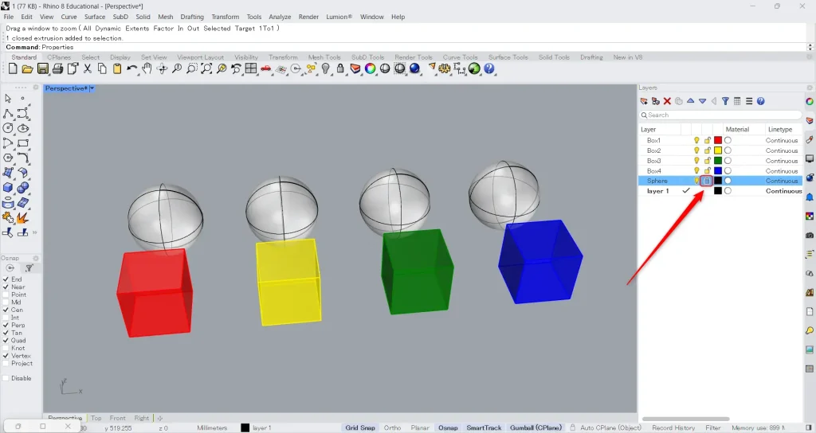Open the Transform menu
The width and height of the screenshot is (816, 433).
click(x=225, y=17)
